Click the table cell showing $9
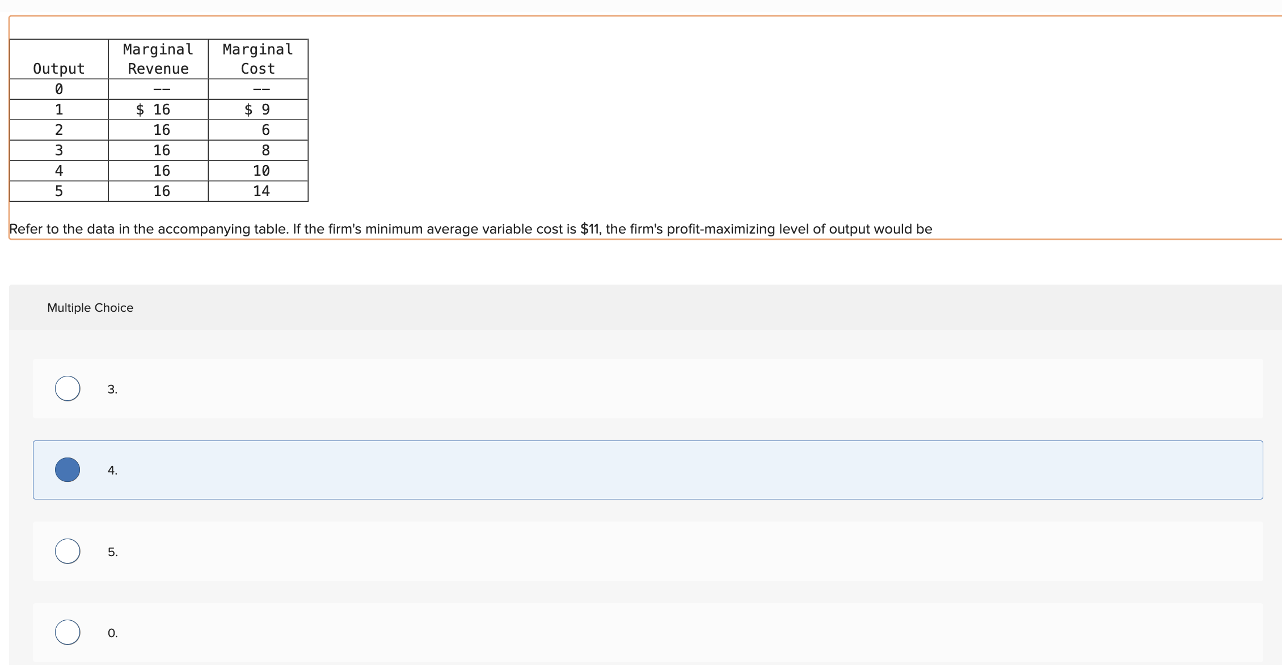Image resolution: width=1282 pixels, height=665 pixels. 256,109
